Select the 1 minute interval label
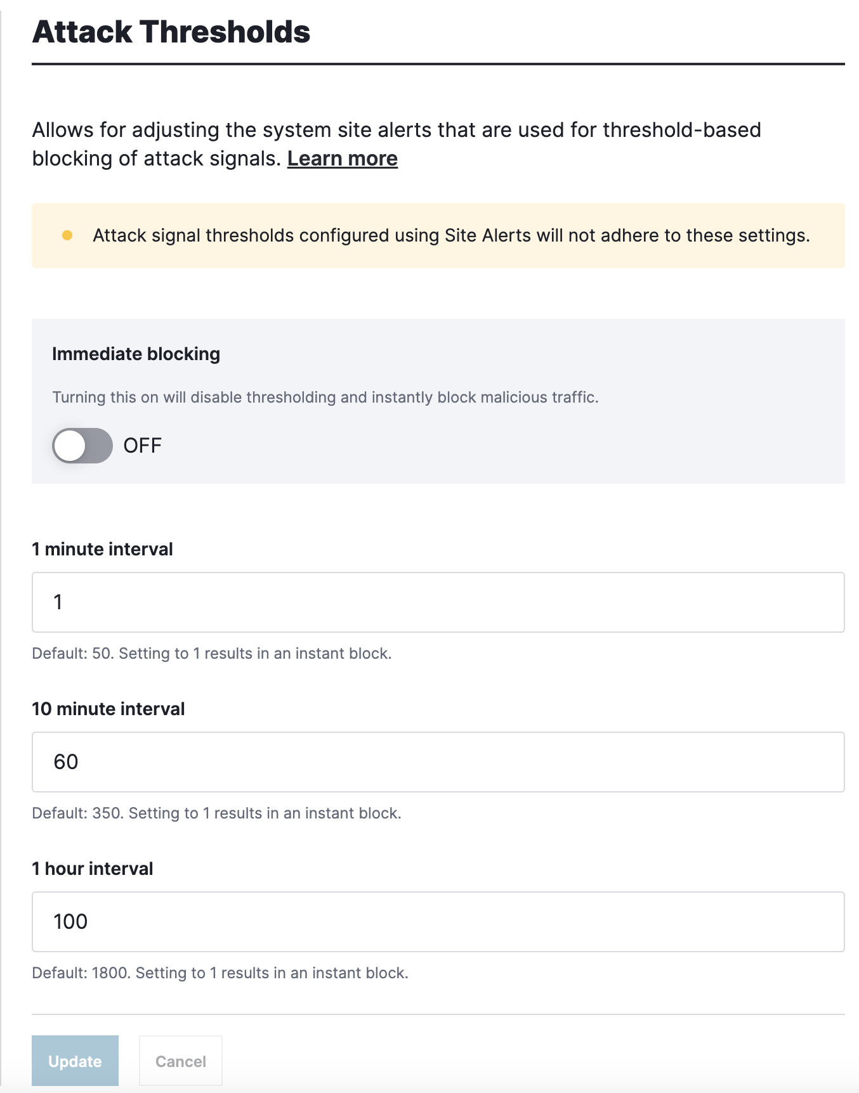859x1093 pixels. click(102, 549)
